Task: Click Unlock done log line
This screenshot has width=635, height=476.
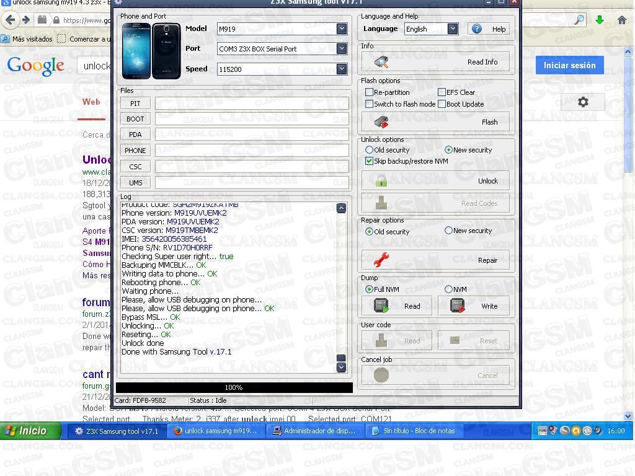Action: coord(143,343)
